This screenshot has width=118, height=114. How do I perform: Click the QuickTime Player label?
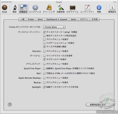33,68
